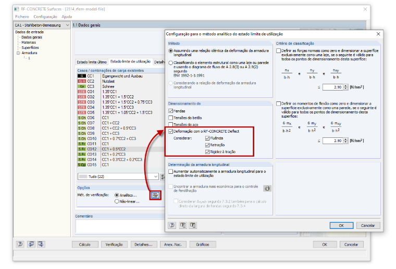396x269 pixels.
Task: Select identical deformation ratio method radio
Action: coord(171,50)
